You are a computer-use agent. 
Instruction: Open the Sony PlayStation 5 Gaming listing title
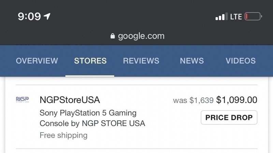click(x=88, y=113)
